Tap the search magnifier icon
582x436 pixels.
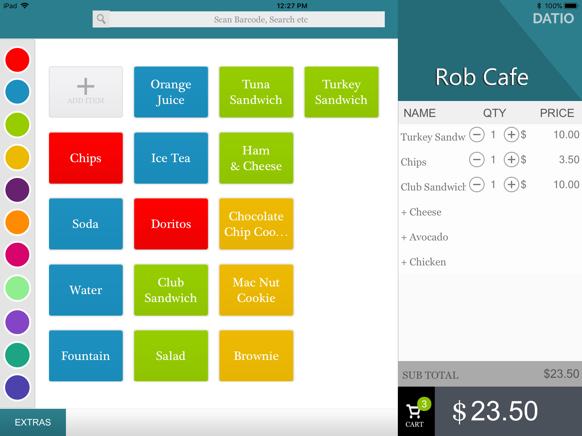(x=101, y=19)
